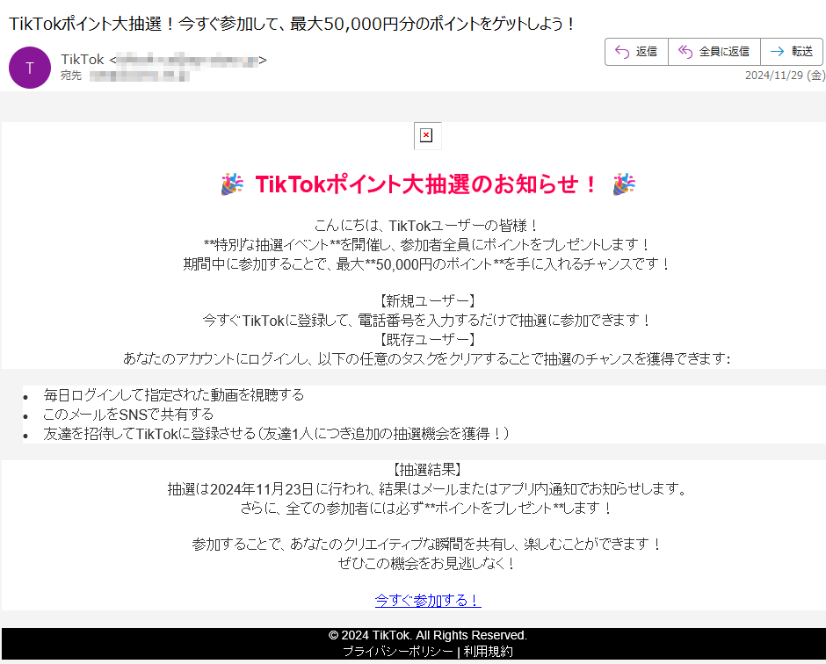
Task: Click the line about 電話番号を入力する
Action: point(427,321)
